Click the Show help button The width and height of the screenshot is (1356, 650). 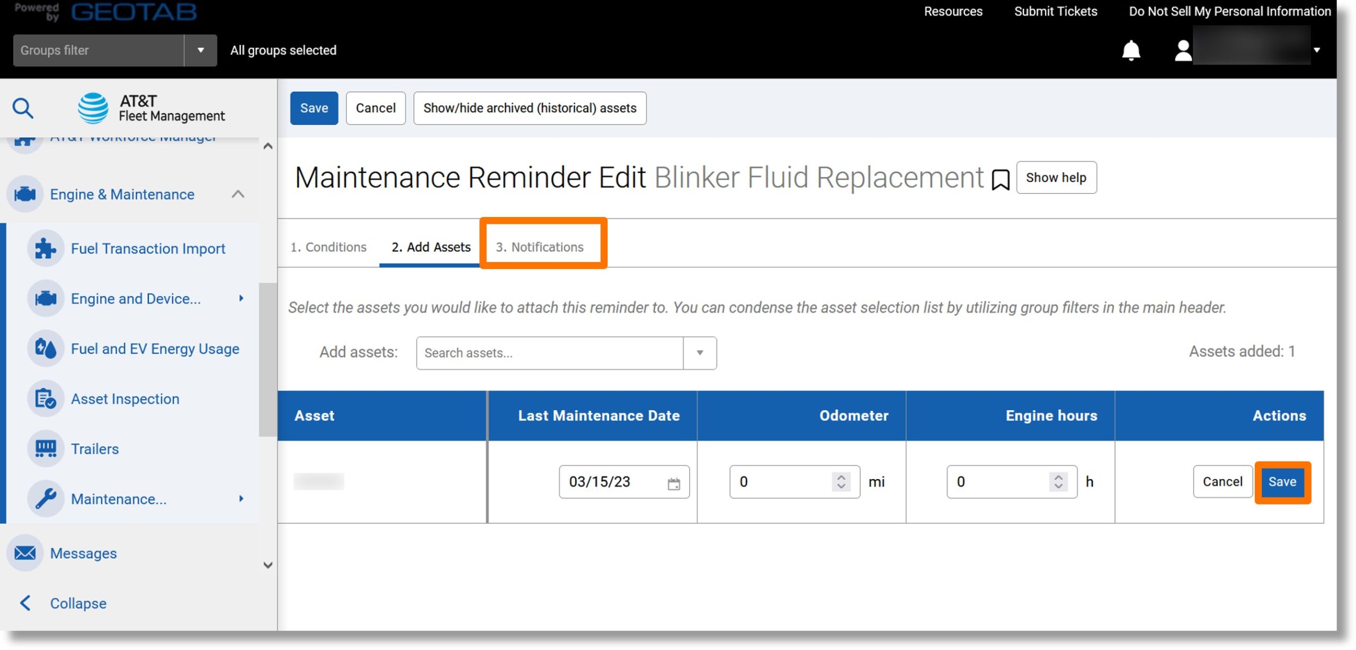pos(1056,177)
